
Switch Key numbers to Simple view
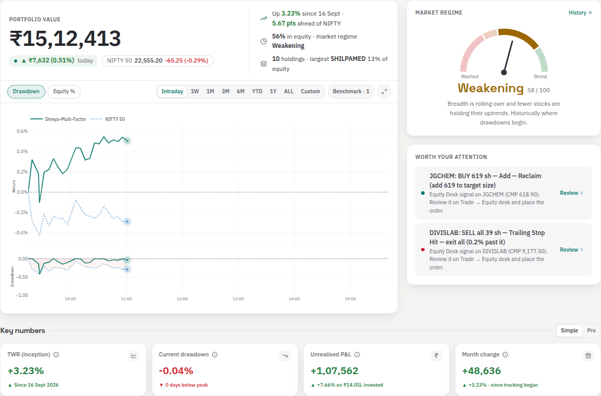(569, 330)
